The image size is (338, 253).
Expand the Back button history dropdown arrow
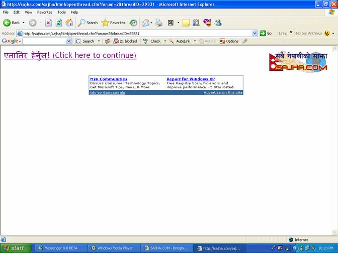[x=24, y=23]
